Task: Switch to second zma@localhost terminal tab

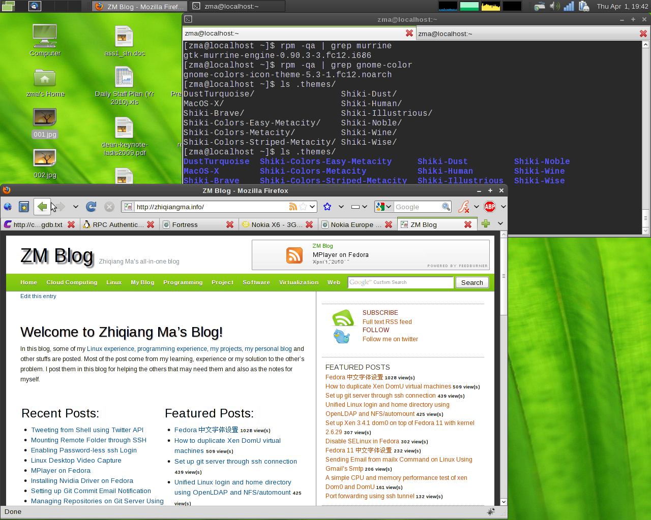Action: point(533,34)
